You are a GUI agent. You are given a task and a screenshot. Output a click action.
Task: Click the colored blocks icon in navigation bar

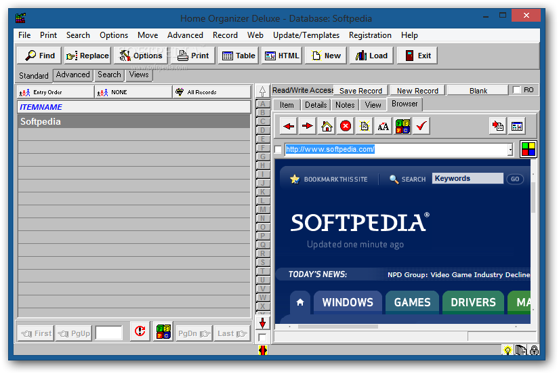click(164, 331)
